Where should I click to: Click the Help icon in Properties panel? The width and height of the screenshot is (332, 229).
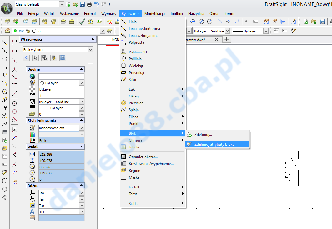(x=63, y=58)
